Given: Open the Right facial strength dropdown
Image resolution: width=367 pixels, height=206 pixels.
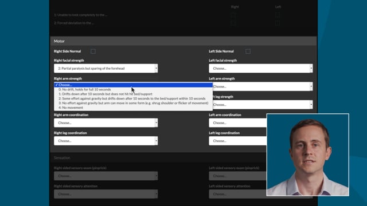Looking at the screenshot, I should [x=106, y=69].
